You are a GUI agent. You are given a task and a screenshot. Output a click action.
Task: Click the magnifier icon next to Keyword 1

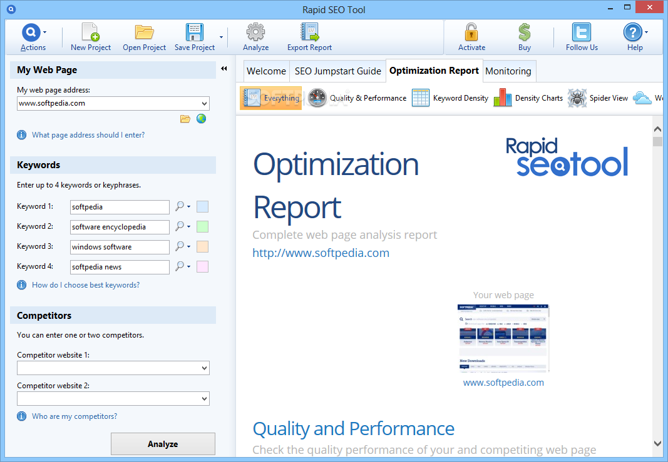click(180, 206)
